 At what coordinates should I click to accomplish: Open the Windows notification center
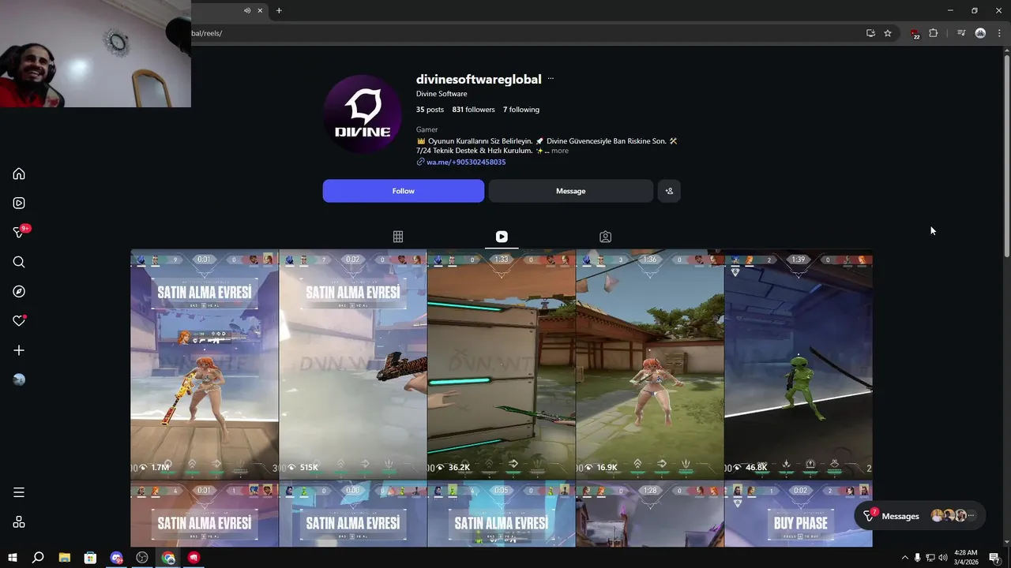coord(994,558)
